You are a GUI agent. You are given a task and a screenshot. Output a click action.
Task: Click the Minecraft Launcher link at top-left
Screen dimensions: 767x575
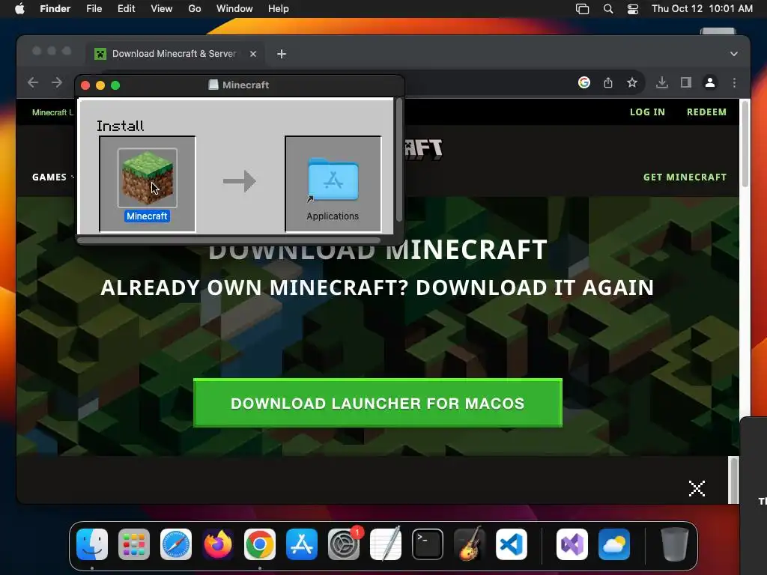pos(53,112)
